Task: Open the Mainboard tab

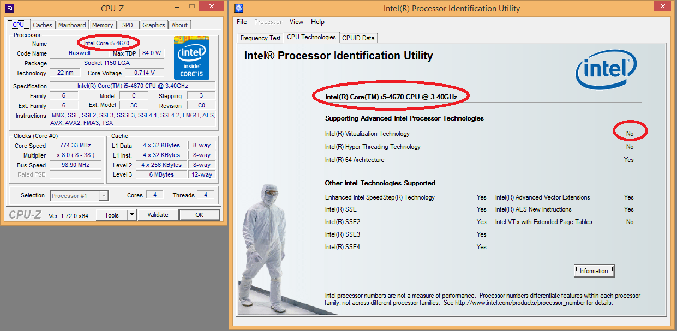Action: click(x=72, y=25)
